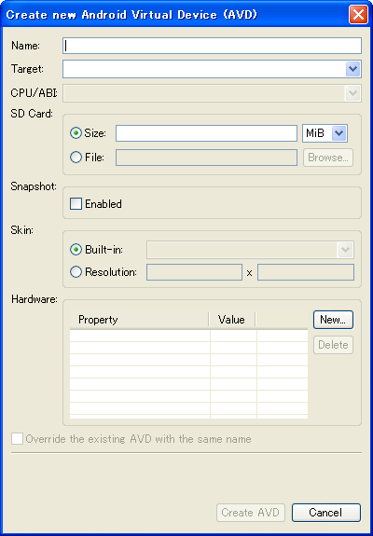Image resolution: width=373 pixels, height=536 pixels.
Task: Click the Browse... button
Action: click(x=328, y=158)
